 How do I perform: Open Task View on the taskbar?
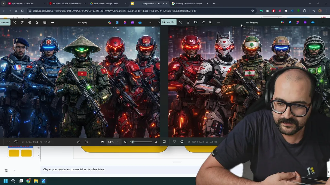tap(21, 181)
